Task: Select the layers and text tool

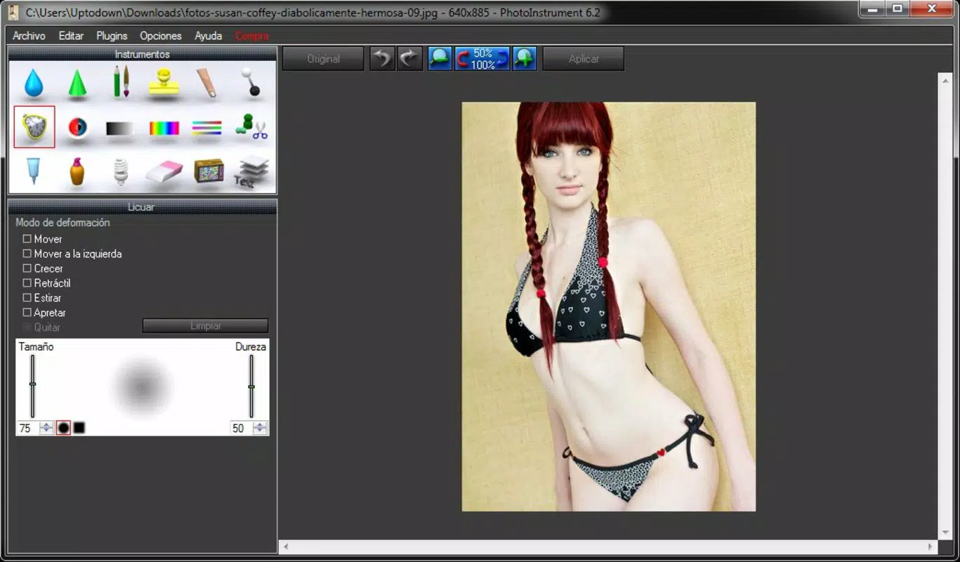Action: (253, 171)
